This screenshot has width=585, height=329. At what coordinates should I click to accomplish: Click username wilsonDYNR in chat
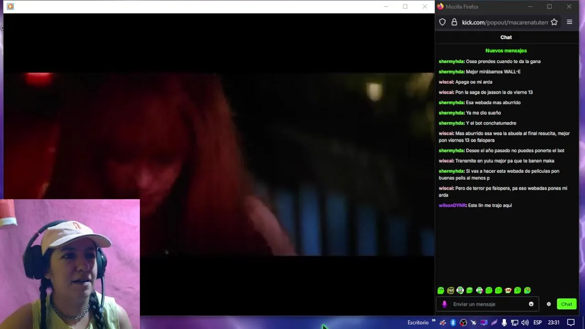(x=452, y=205)
